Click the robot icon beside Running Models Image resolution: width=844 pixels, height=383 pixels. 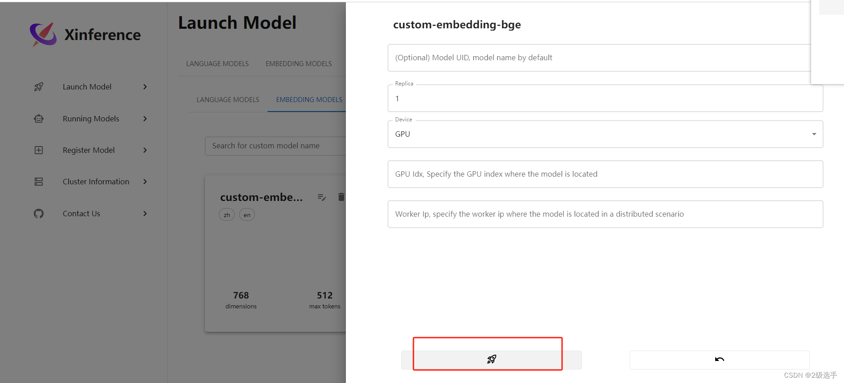(39, 119)
